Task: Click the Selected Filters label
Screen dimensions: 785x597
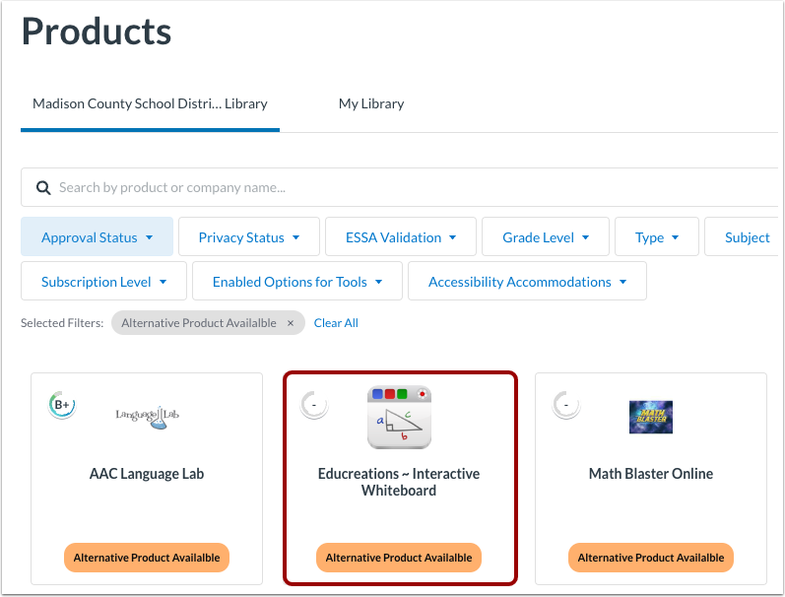Action: point(62,323)
